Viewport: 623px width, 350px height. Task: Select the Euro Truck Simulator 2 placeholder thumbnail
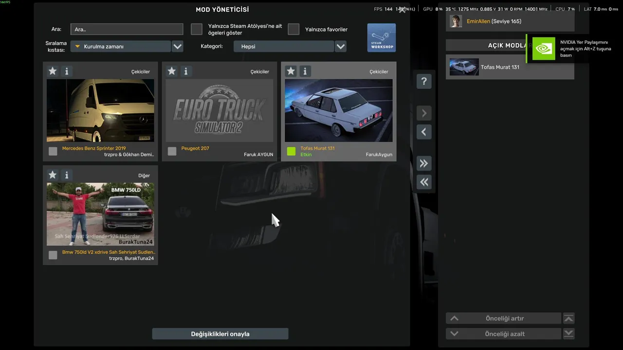point(220,110)
